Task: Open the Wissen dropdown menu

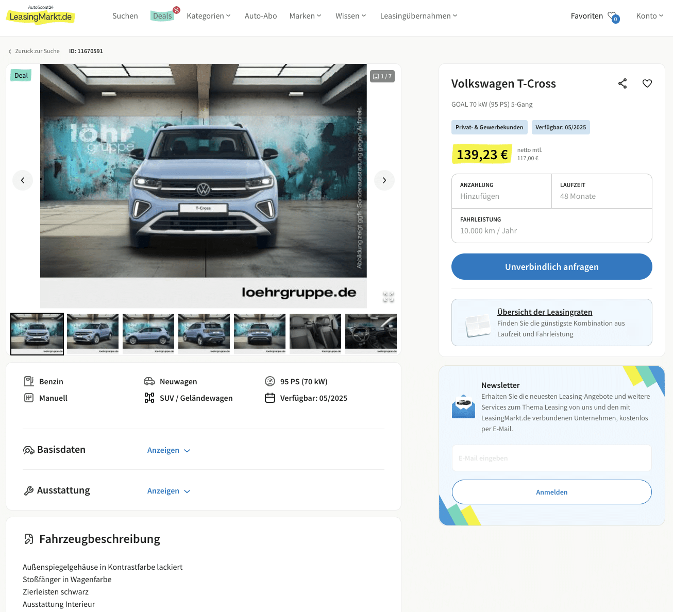Action: point(351,16)
